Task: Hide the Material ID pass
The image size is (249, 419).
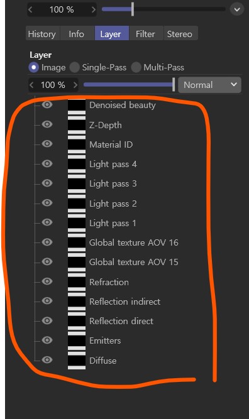Action: [x=47, y=144]
